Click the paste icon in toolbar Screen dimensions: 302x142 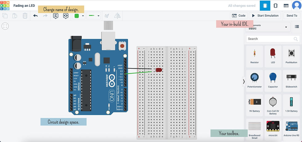[15, 16]
